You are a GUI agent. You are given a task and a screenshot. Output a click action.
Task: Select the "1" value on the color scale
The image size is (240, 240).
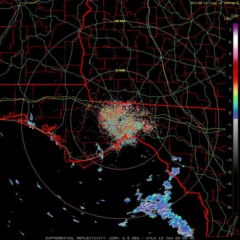coord(230,101)
